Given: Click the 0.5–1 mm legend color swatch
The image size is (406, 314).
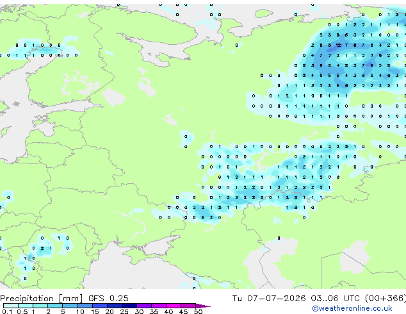Looking at the screenshot, I should tap(26, 306).
